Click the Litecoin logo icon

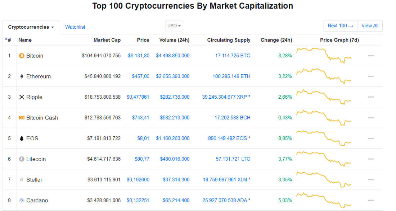22,159
